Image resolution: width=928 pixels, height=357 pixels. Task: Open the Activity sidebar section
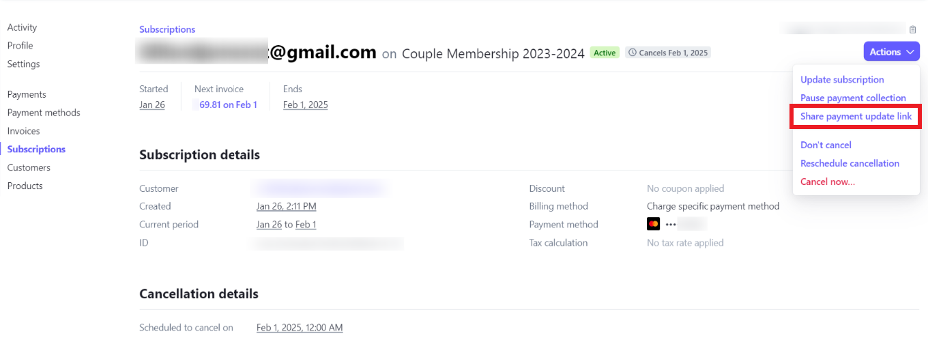(22, 27)
